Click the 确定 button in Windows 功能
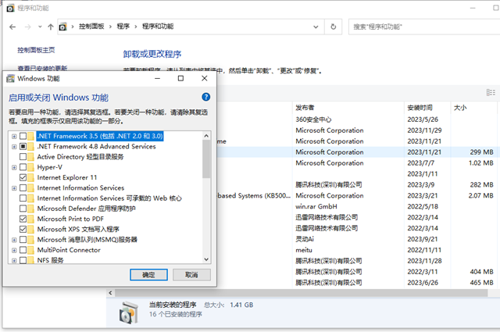Screen dimensions: 500x332 148,275
